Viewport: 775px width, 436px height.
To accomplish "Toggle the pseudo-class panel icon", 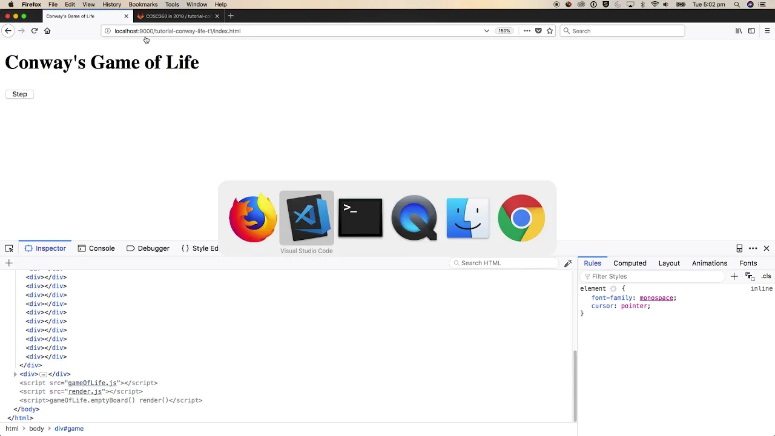I will [750, 276].
